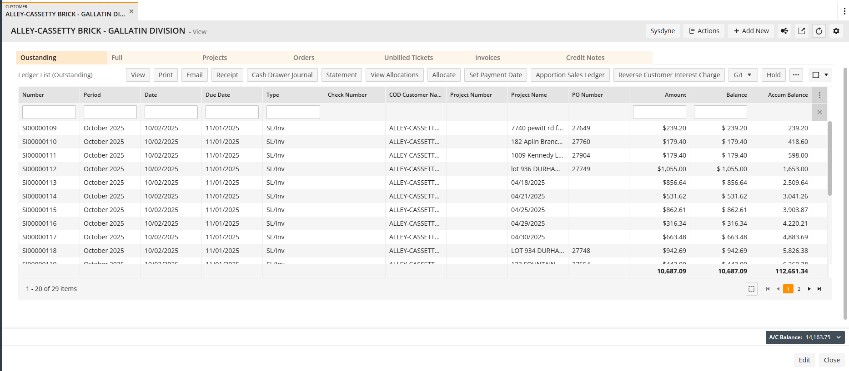Select invoice row SI00000112
The width and height of the screenshot is (849, 371).
tap(40, 169)
